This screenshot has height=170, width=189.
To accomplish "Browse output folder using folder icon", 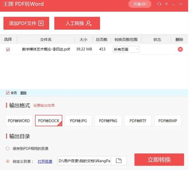I will [x=119, y=161].
